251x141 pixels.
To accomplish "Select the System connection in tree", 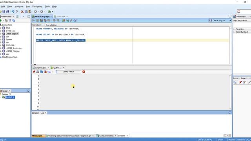I will (9, 40).
